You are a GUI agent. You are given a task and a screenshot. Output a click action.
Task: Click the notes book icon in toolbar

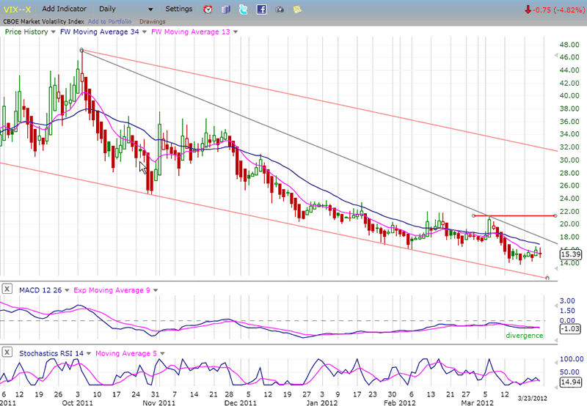[x=225, y=10]
